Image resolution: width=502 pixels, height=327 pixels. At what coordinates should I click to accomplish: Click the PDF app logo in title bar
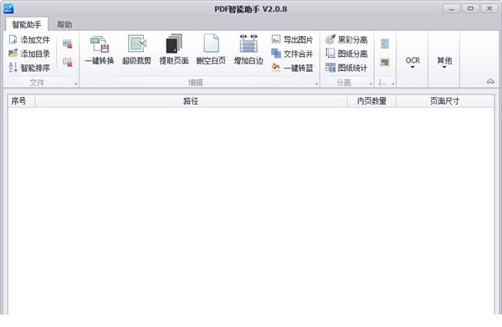[8, 8]
